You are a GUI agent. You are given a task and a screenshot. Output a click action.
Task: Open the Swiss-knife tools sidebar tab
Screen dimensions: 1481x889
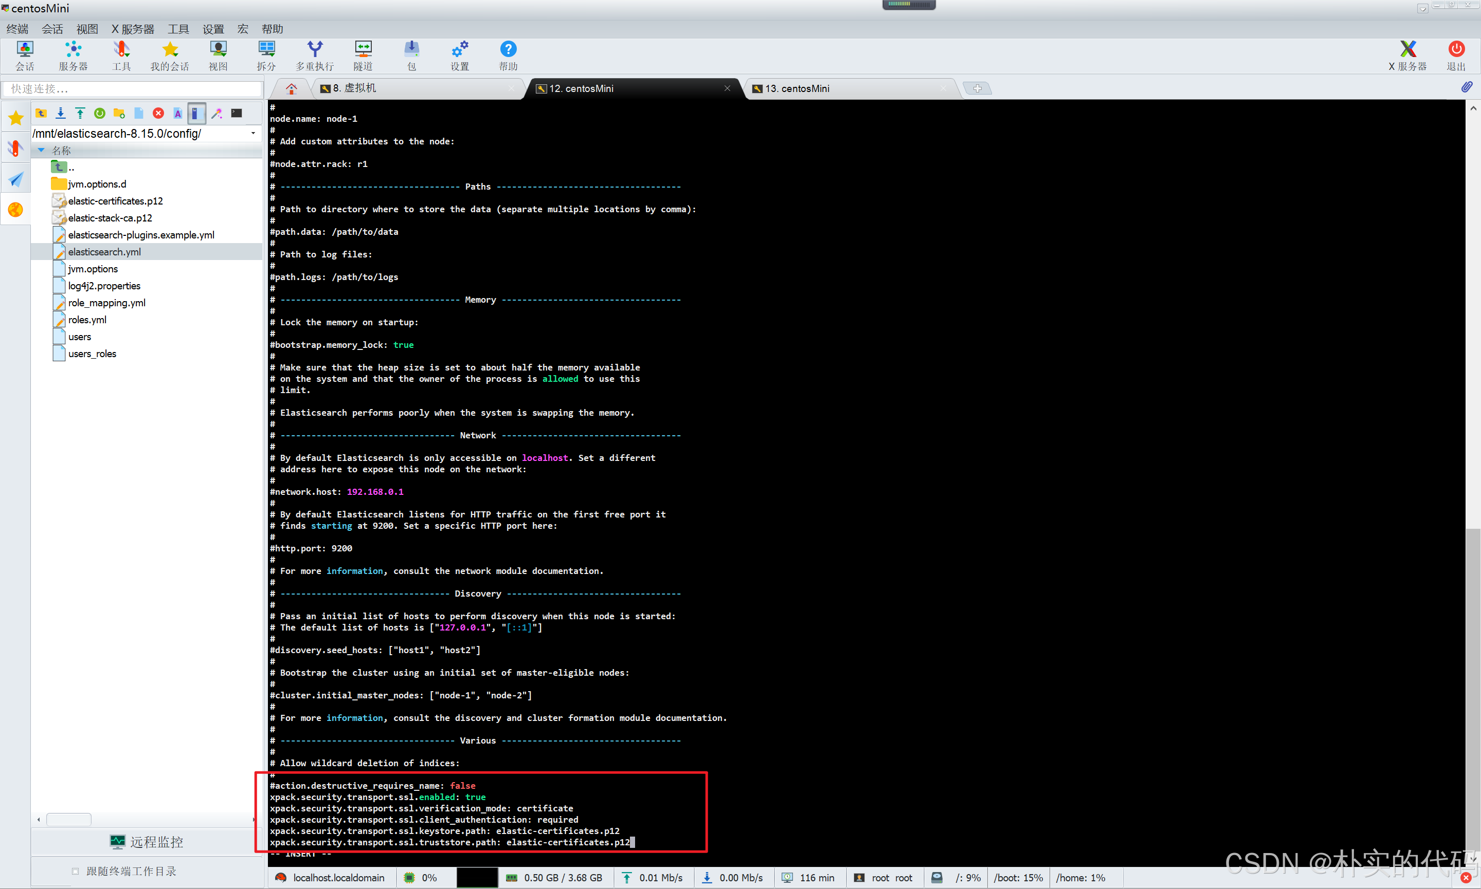coord(15,148)
